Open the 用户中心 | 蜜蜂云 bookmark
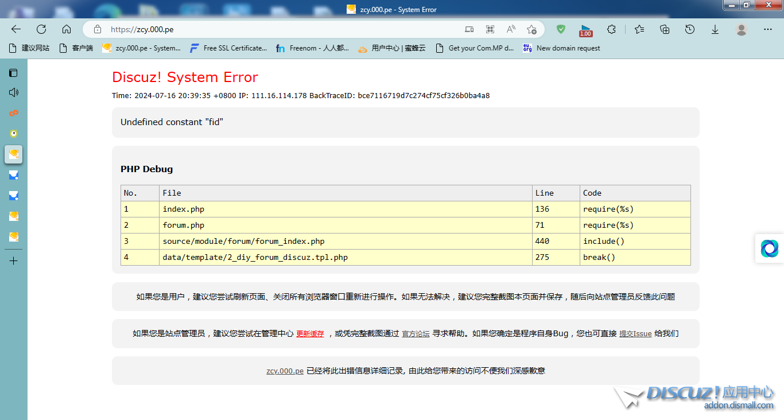 392,48
